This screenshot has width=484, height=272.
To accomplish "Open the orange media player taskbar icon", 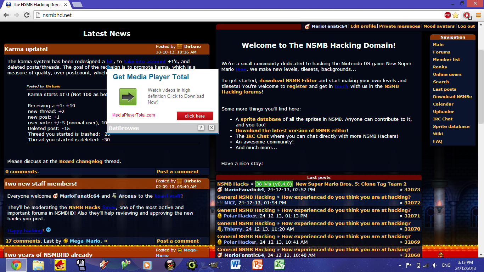I will coord(147,265).
